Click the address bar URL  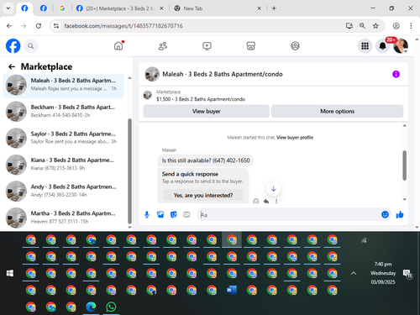(123, 26)
